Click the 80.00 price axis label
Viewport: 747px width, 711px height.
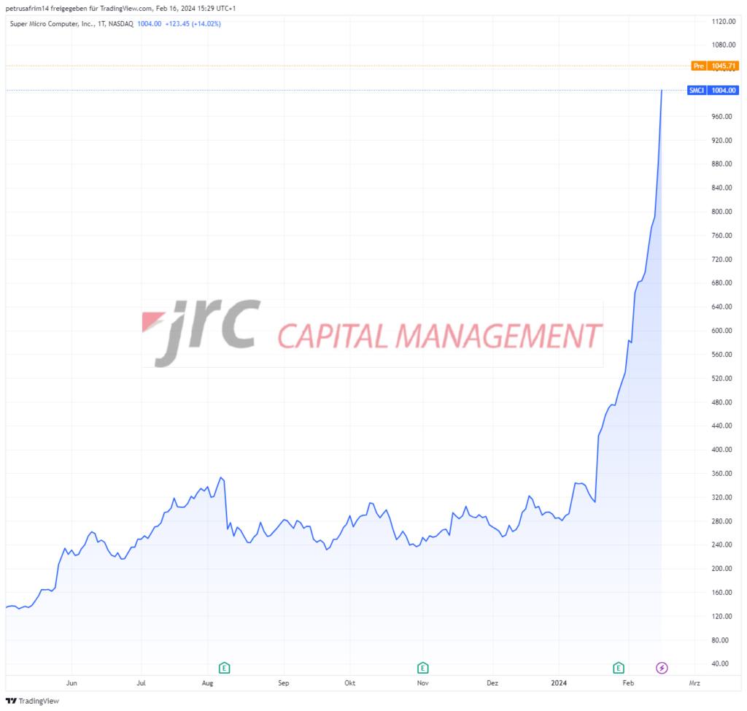click(x=721, y=640)
